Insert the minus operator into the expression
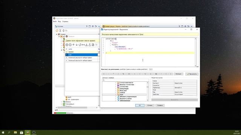Viewport: 241px width, 135px height. 109,74
